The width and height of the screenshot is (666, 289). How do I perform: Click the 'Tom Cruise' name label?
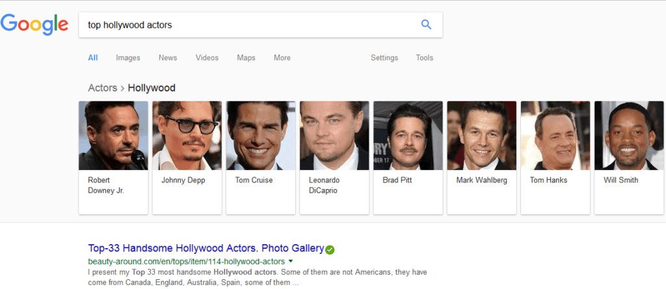click(x=254, y=181)
